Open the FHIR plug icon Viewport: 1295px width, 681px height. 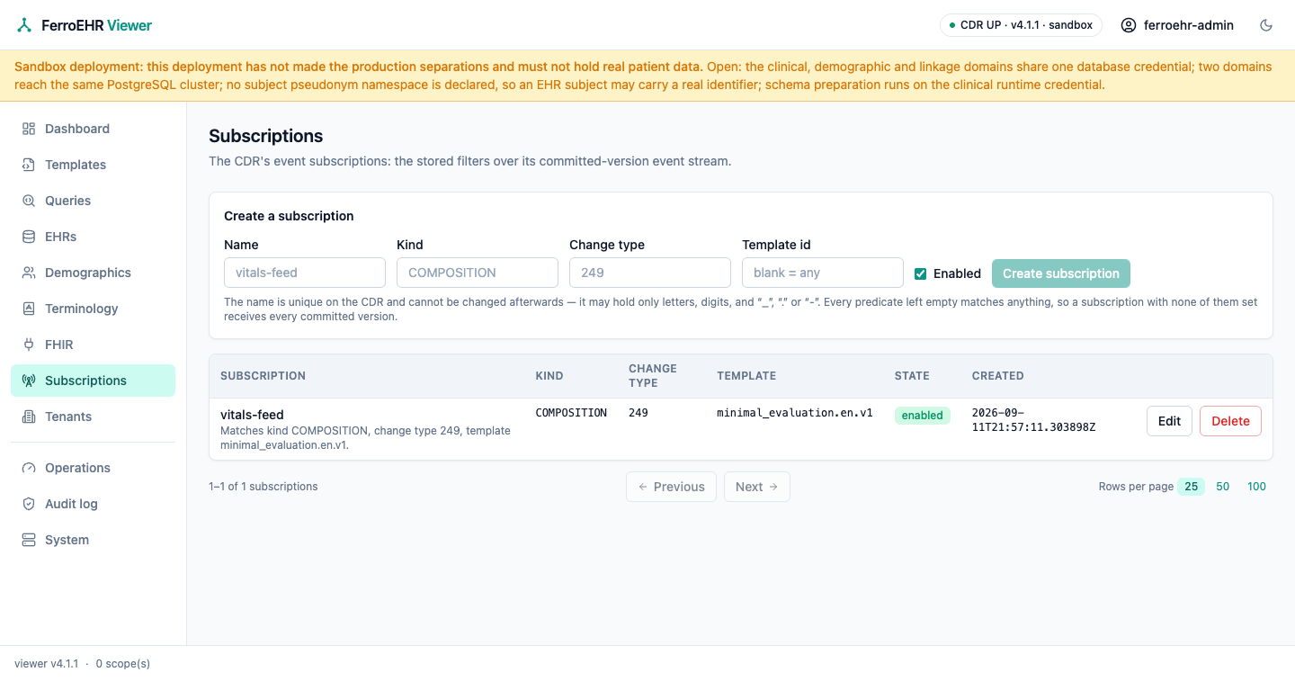[29, 345]
